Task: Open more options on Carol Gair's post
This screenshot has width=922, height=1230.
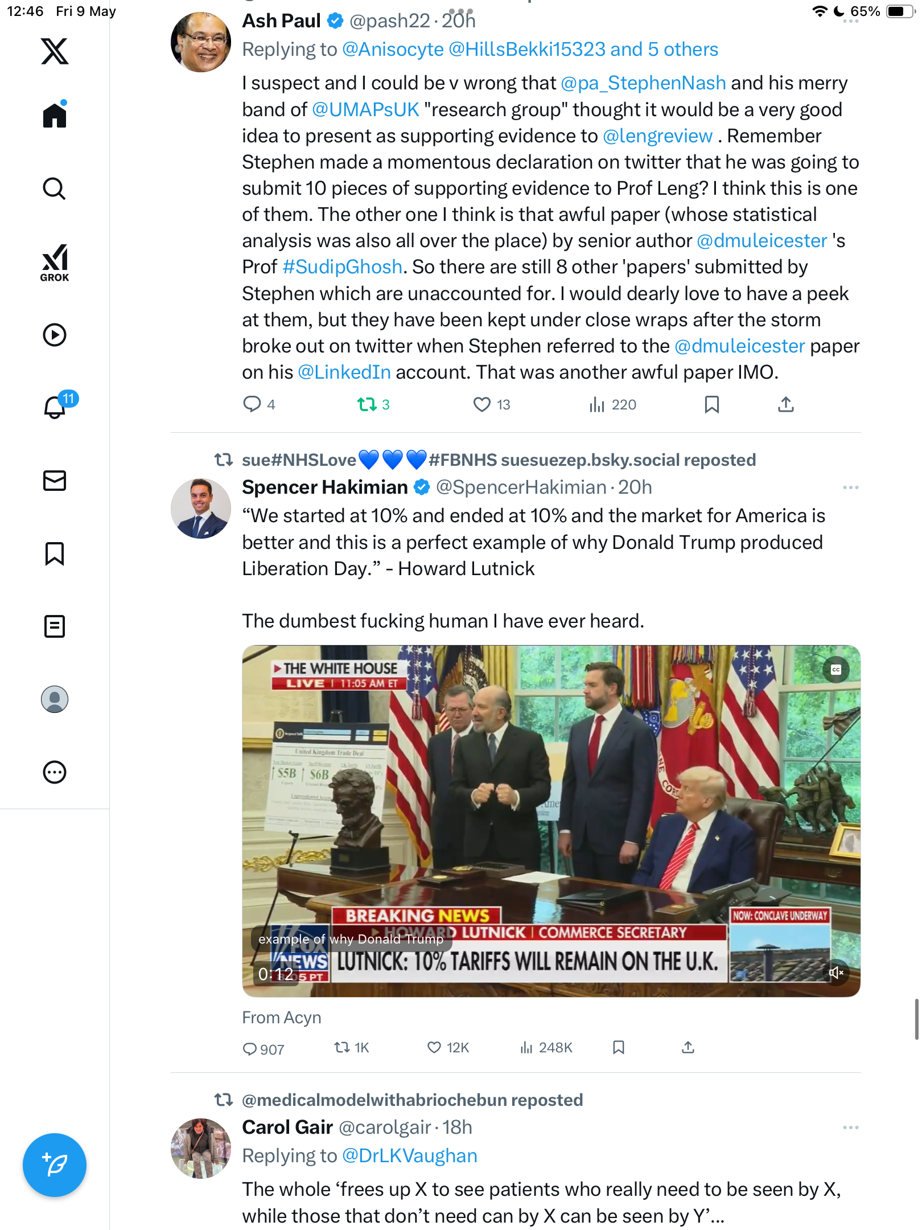Action: [x=850, y=1127]
